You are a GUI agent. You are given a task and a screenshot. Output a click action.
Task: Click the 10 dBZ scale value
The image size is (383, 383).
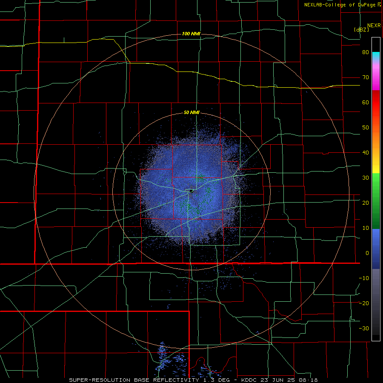pos(366,228)
